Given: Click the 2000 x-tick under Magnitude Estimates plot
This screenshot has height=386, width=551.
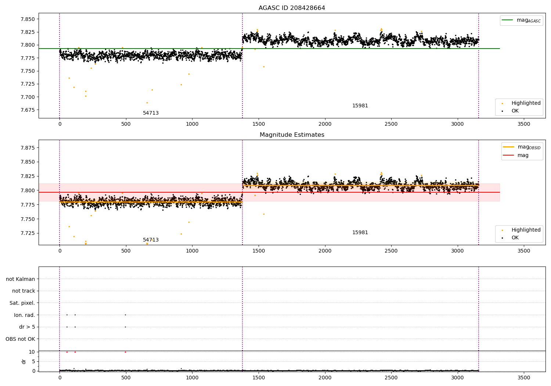Looking at the screenshot, I should pyautogui.click(x=325, y=251).
